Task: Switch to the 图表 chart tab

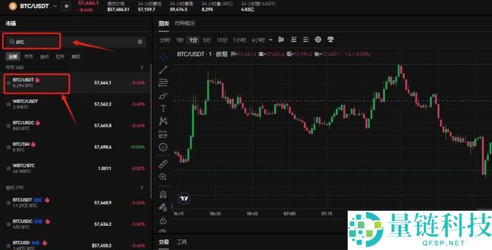Action: (164, 24)
